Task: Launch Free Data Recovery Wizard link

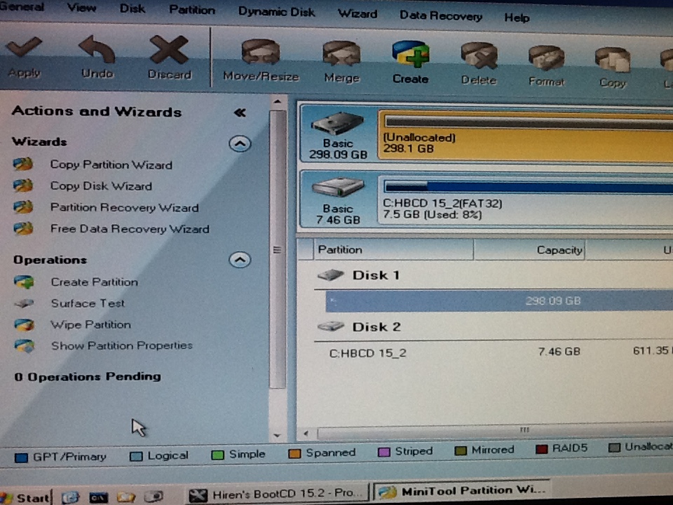Action: [130, 229]
